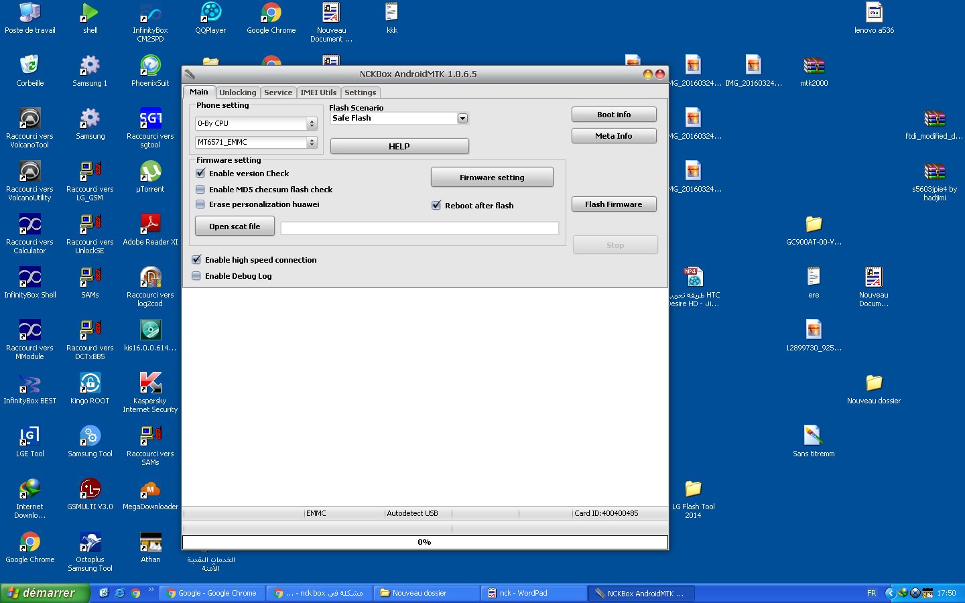Viewport: 965px width, 603px height.
Task: Change the MT6571_EMMC selector
Action: click(256, 142)
